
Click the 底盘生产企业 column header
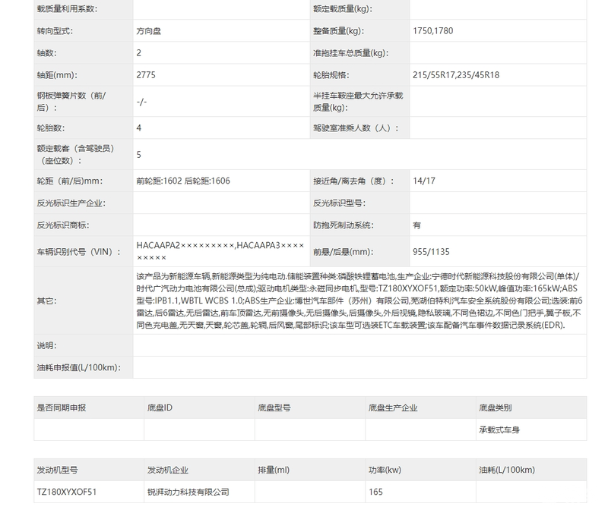click(x=393, y=408)
